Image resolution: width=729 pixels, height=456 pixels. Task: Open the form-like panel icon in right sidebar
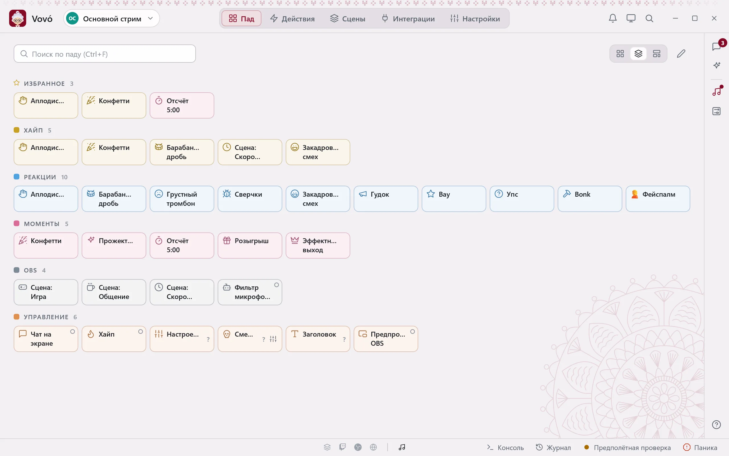[x=716, y=111]
